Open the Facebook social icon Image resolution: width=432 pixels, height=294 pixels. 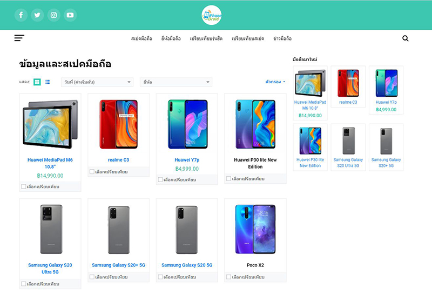point(21,15)
